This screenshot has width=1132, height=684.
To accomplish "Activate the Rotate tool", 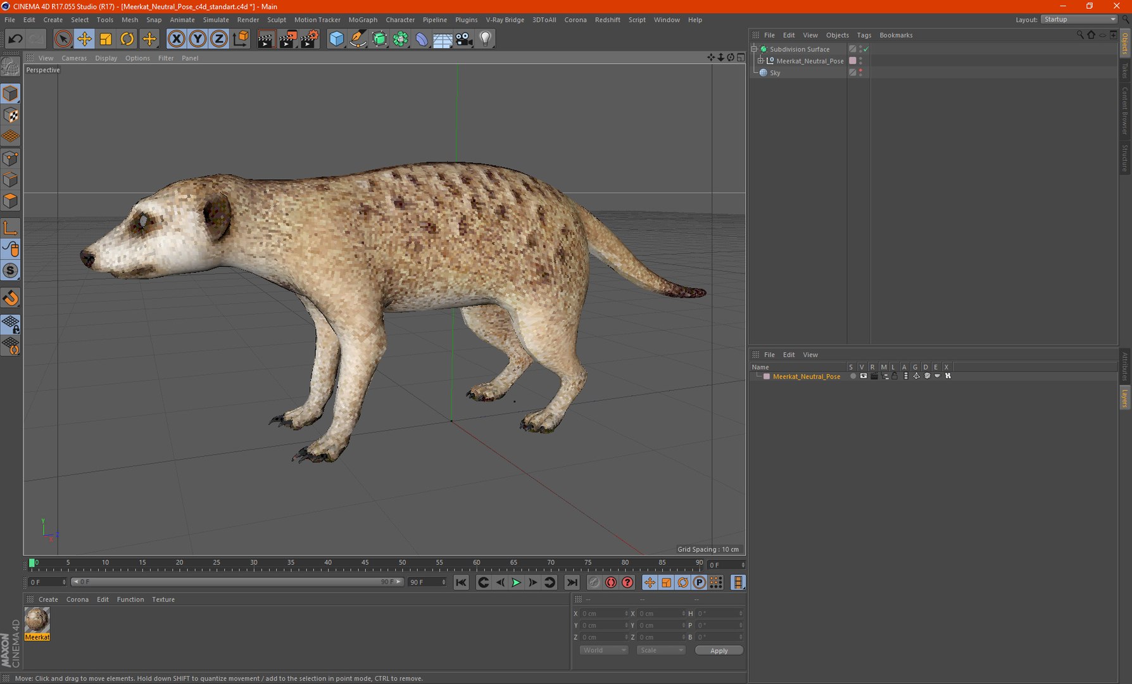I will click(x=127, y=39).
